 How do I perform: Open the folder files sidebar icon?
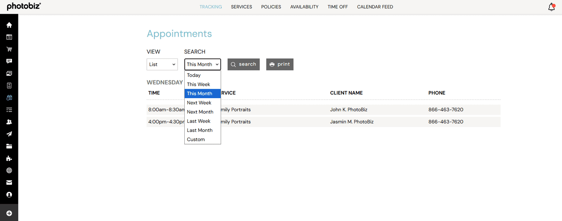click(x=9, y=146)
